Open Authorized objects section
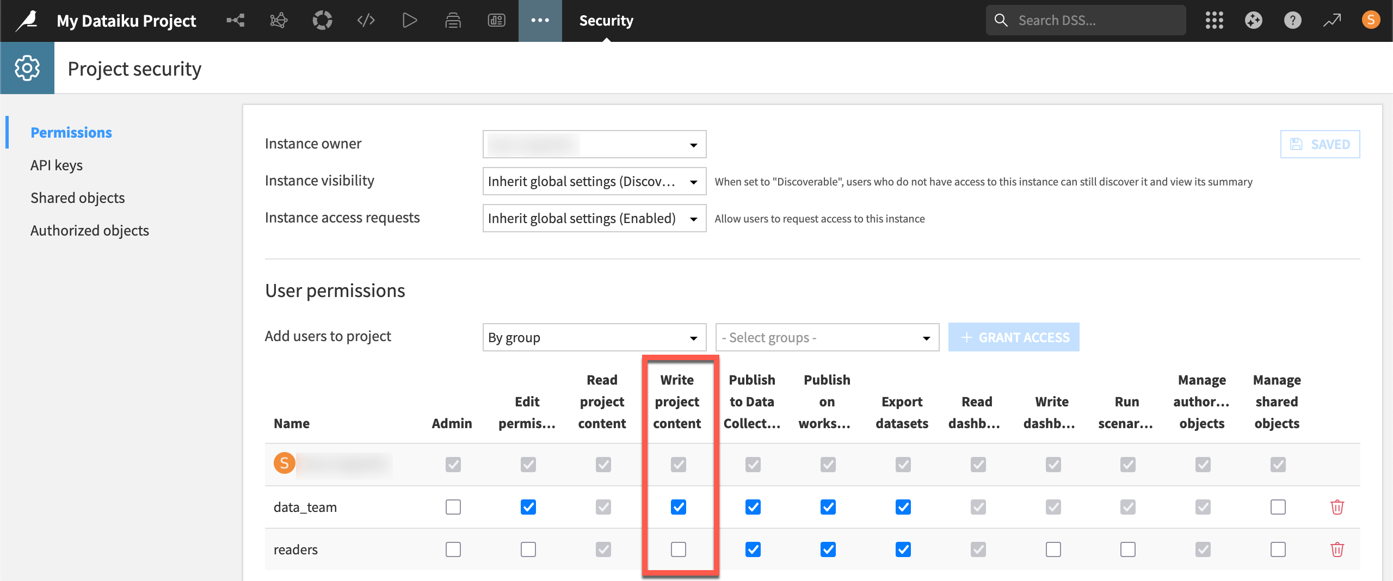 point(90,230)
